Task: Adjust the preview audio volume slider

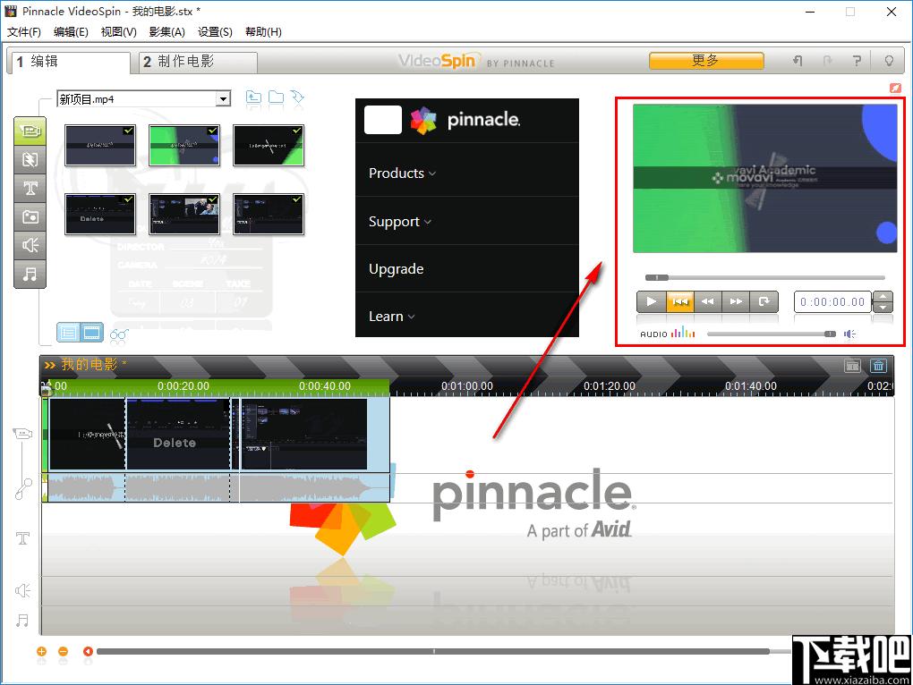Action: [x=772, y=334]
